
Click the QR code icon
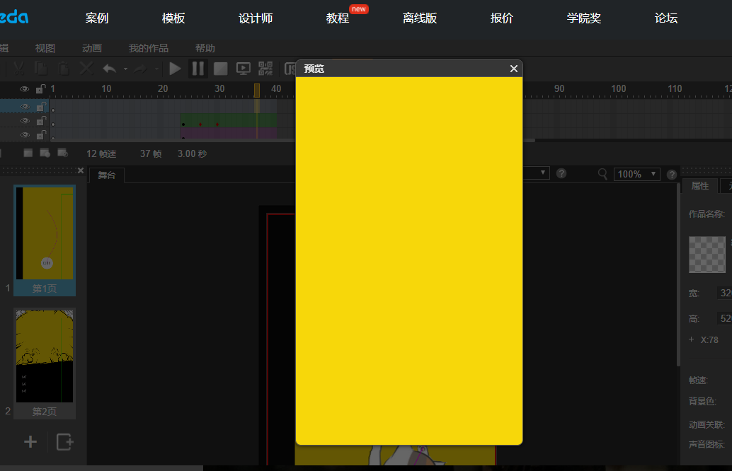tap(265, 69)
